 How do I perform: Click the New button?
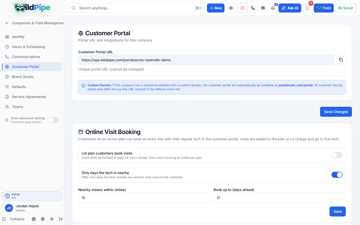pyautogui.click(x=216, y=8)
